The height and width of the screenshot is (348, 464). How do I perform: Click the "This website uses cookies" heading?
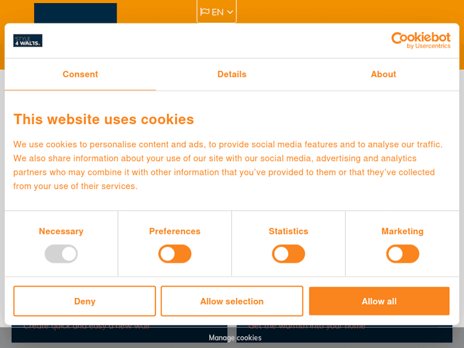tap(104, 119)
